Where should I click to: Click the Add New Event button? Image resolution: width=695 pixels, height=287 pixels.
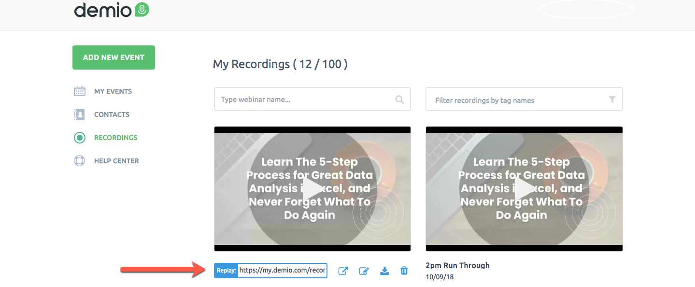[113, 57]
